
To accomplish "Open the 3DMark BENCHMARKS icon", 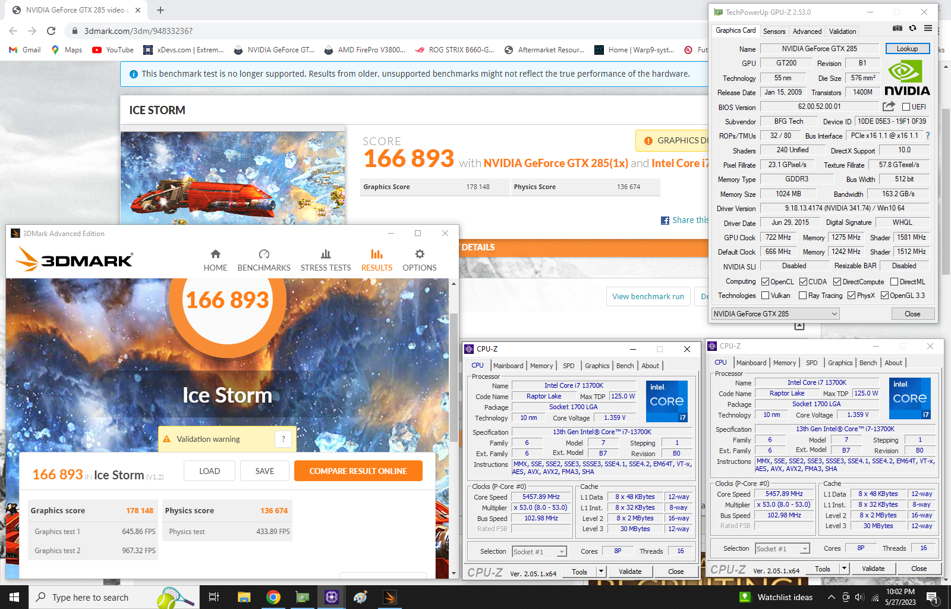I will tap(264, 254).
